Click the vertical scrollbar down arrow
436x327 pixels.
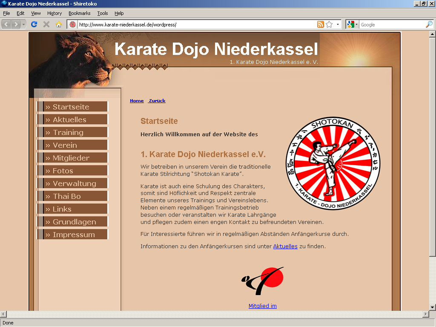click(x=432, y=307)
